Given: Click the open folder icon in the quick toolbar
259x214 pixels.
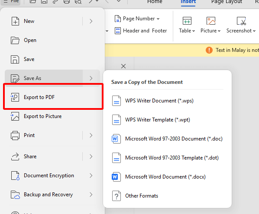Looking at the screenshot, I should 33,2.
